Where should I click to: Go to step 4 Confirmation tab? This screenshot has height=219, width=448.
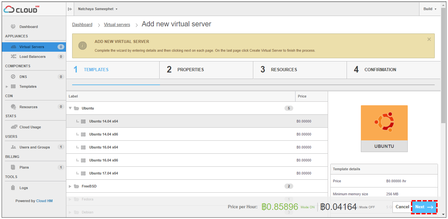pos(393,70)
